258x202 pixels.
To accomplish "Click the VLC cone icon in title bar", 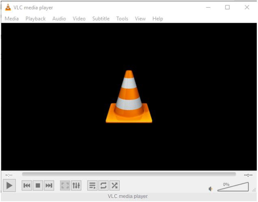I will (x=8, y=7).
